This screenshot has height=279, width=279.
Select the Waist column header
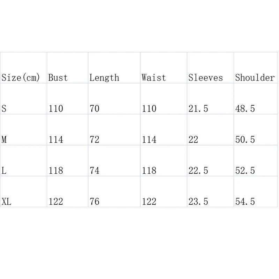[154, 78]
